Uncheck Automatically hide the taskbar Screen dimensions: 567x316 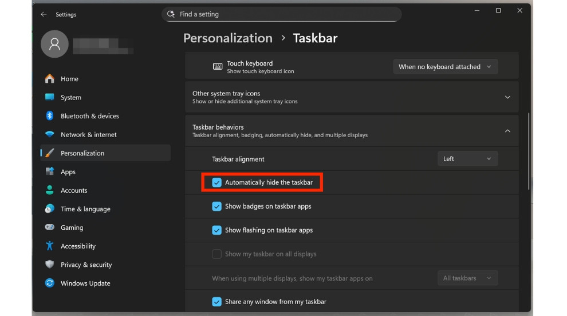pos(217,182)
